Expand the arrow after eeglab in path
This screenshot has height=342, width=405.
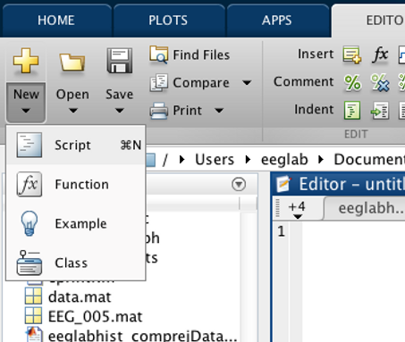(x=321, y=160)
